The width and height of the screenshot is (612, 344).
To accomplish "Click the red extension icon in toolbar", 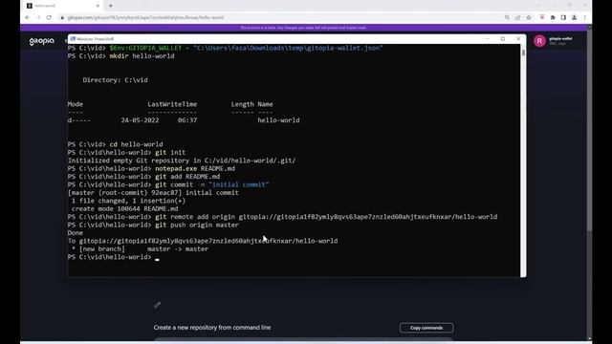I will pyautogui.click(x=542, y=17).
